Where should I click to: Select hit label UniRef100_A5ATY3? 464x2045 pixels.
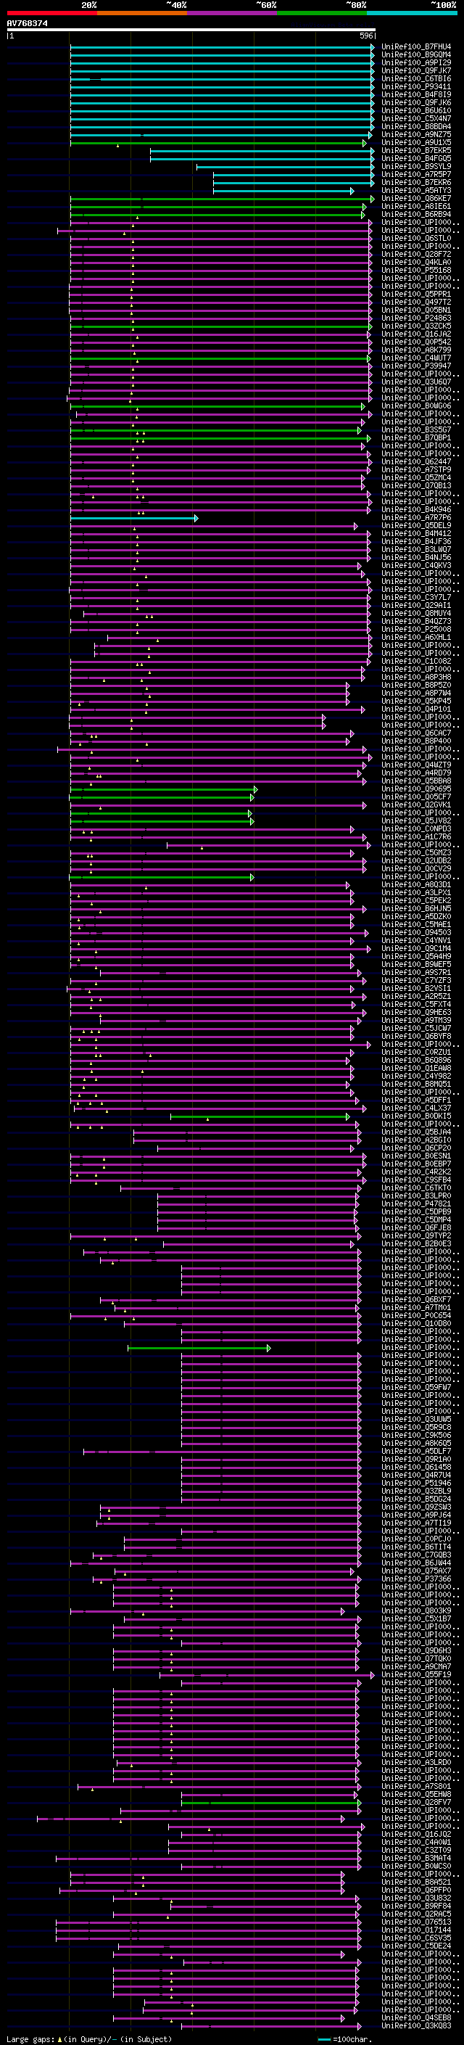tap(416, 190)
